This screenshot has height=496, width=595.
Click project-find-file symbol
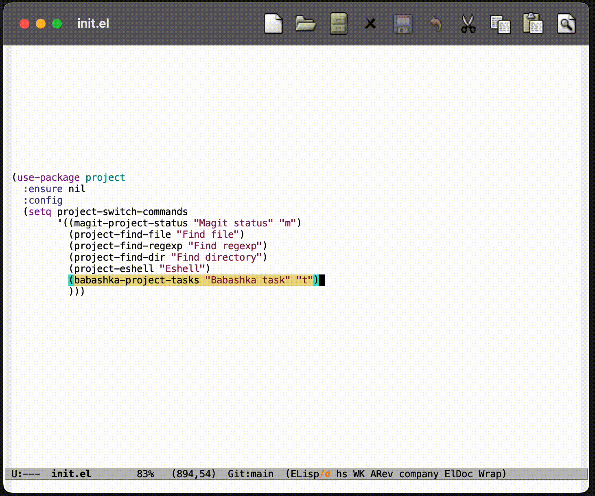(x=122, y=235)
